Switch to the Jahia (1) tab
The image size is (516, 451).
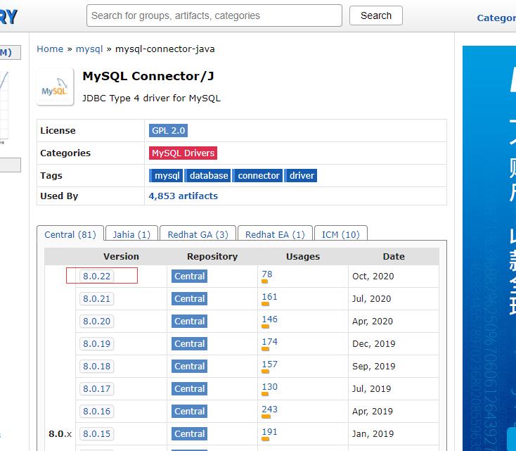click(x=131, y=234)
